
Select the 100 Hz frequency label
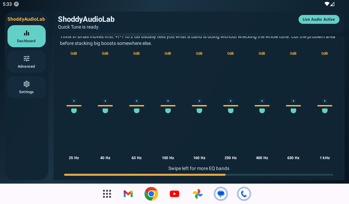[x=168, y=158]
